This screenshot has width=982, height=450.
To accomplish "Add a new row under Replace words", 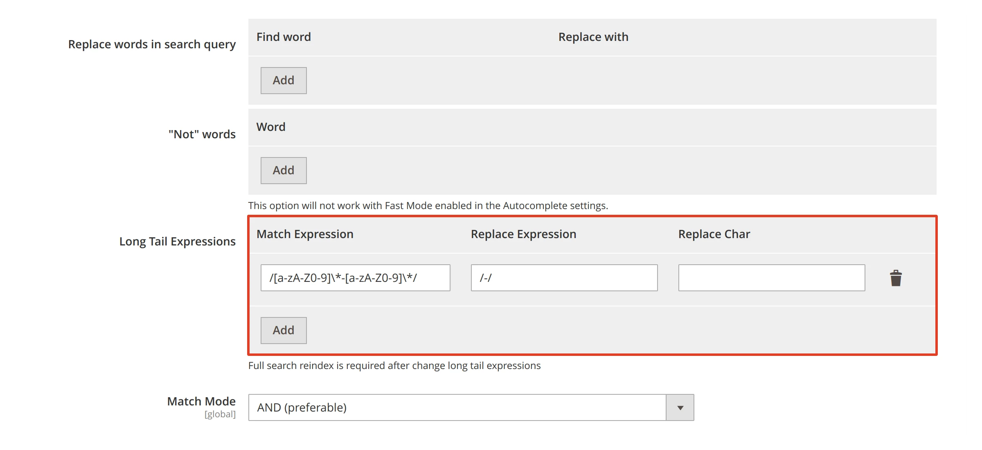I will [x=283, y=80].
